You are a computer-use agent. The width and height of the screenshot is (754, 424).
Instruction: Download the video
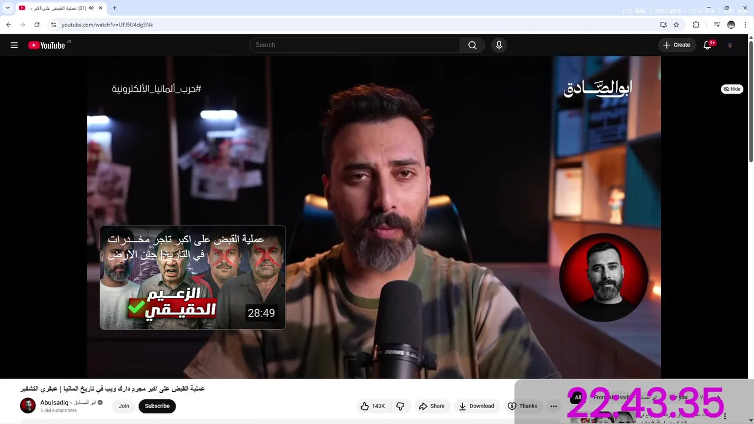point(477,406)
